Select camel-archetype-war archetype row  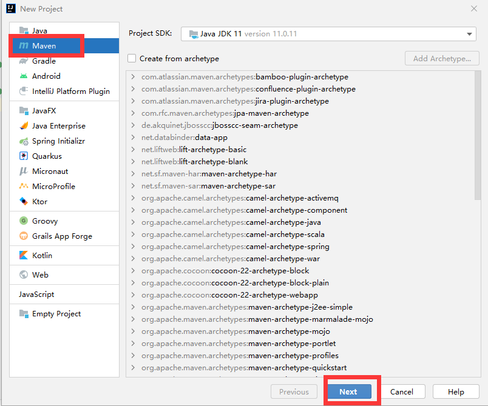300,259
